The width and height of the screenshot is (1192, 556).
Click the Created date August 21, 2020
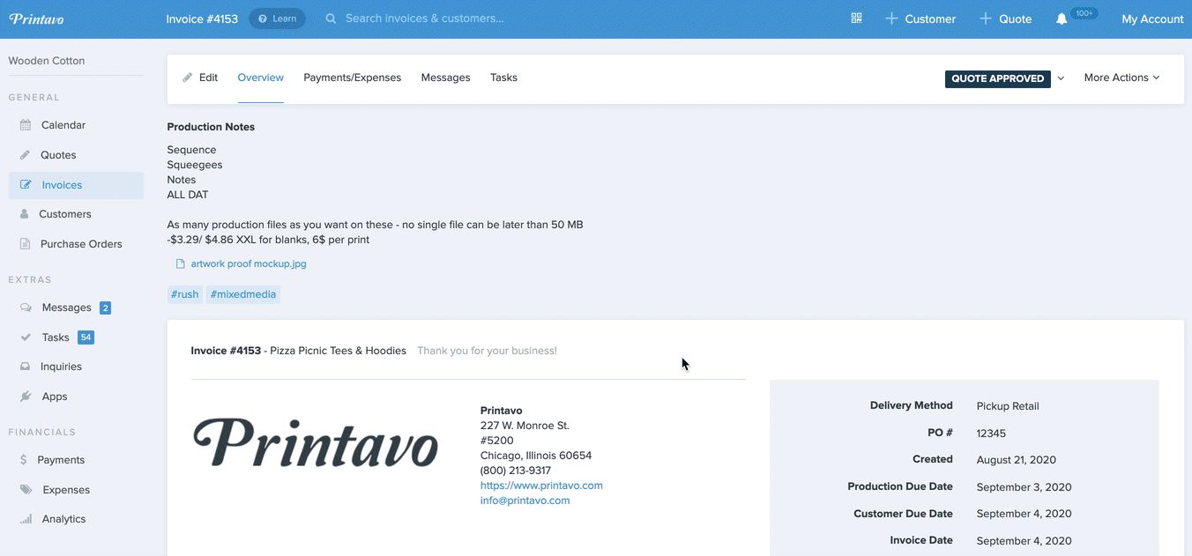click(1016, 460)
